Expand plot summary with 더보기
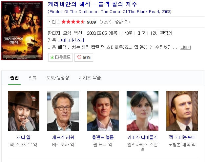Viewport: 206px width, 162px height. click(x=186, y=47)
